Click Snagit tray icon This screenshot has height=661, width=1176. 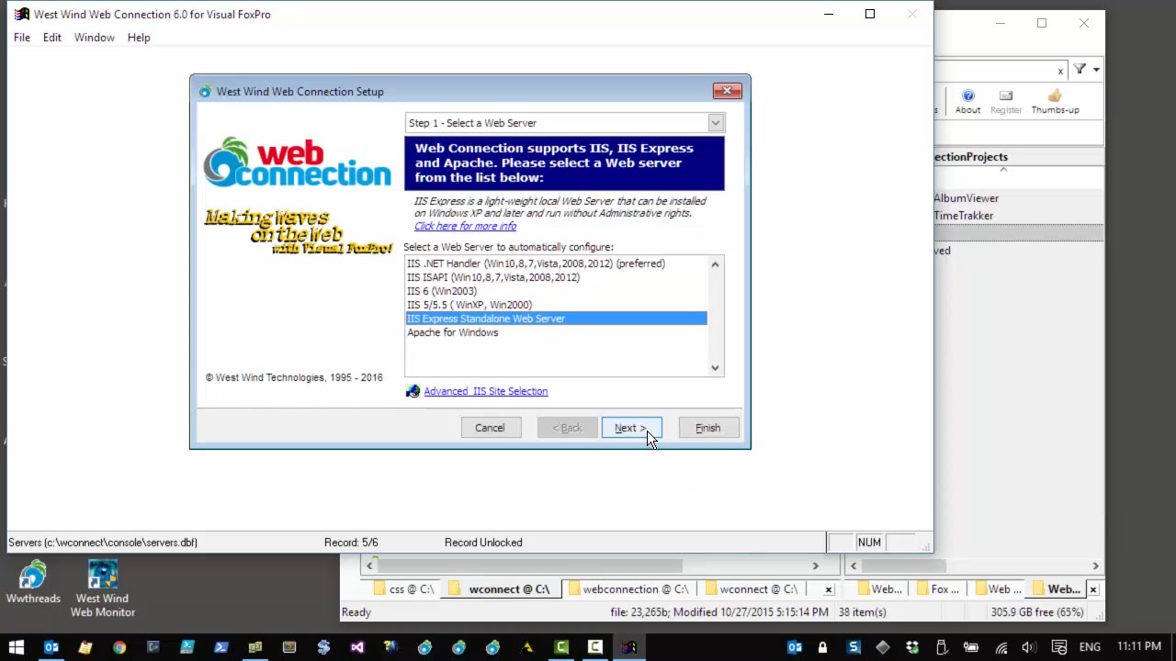click(854, 647)
